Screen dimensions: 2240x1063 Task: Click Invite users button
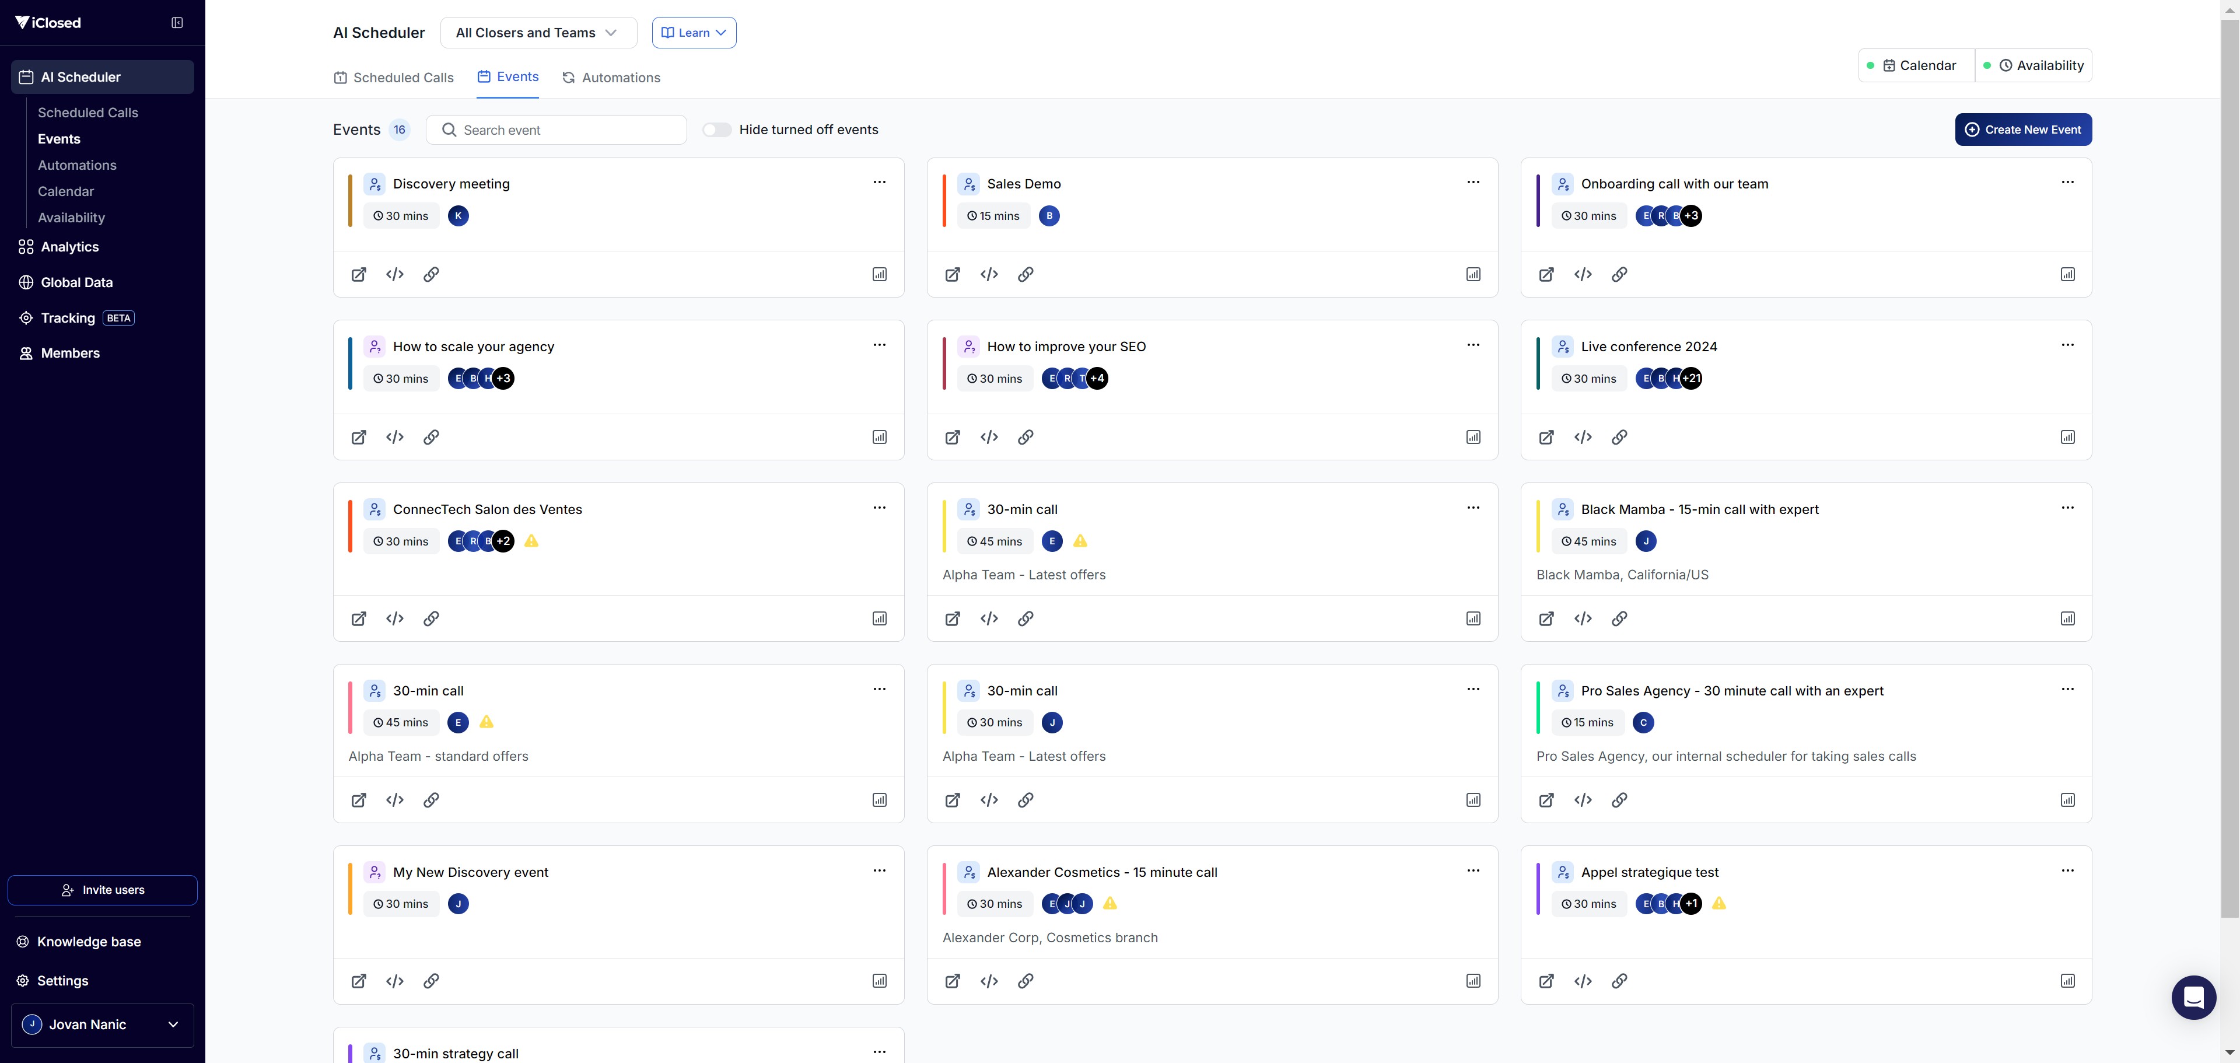click(103, 890)
